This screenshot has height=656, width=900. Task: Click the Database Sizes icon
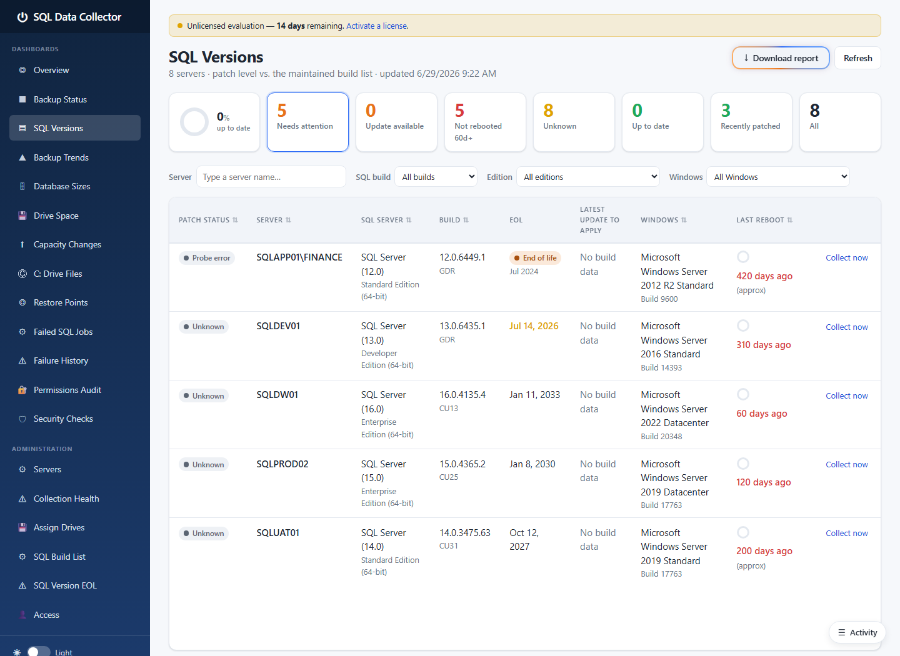pos(22,186)
